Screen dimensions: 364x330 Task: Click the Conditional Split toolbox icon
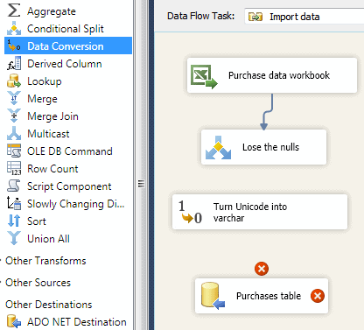(x=14, y=28)
